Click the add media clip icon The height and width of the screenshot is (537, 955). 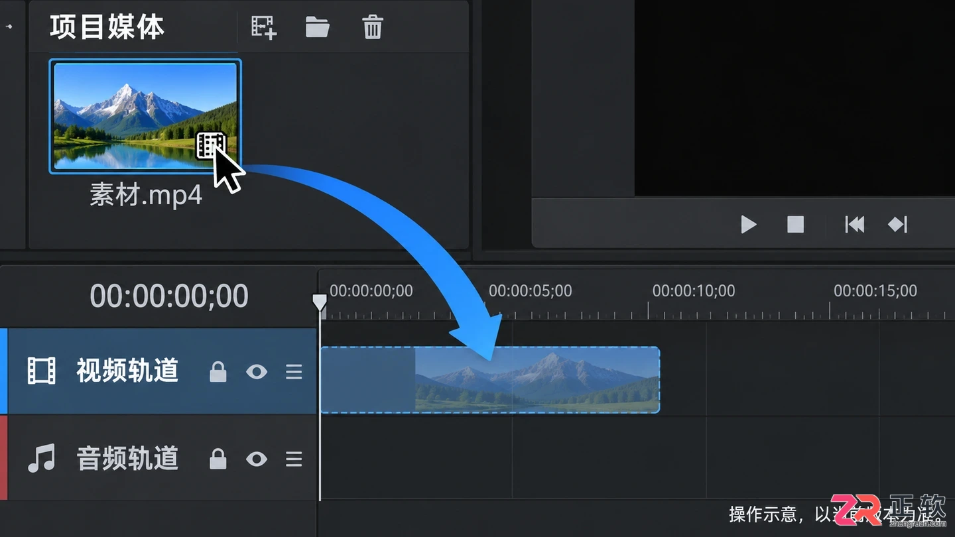point(263,27)
